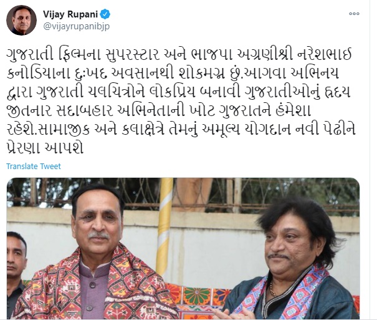This screenshot has height=320, width=377.
Task: Click the final line પ્રેરણા આપશે
Action: click(x=45, y=148)
